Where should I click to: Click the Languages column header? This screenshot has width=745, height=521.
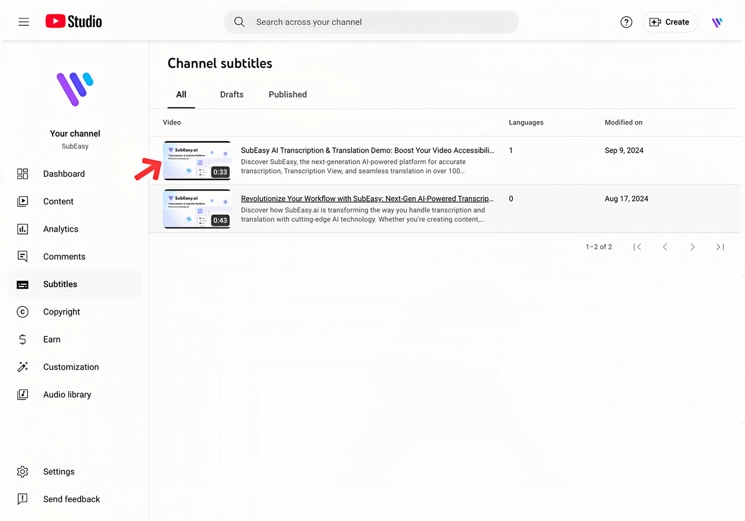[x=526, y=122]
